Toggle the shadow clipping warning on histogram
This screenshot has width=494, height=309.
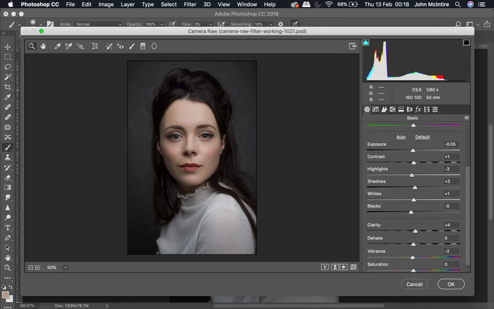tap(366, 42)
